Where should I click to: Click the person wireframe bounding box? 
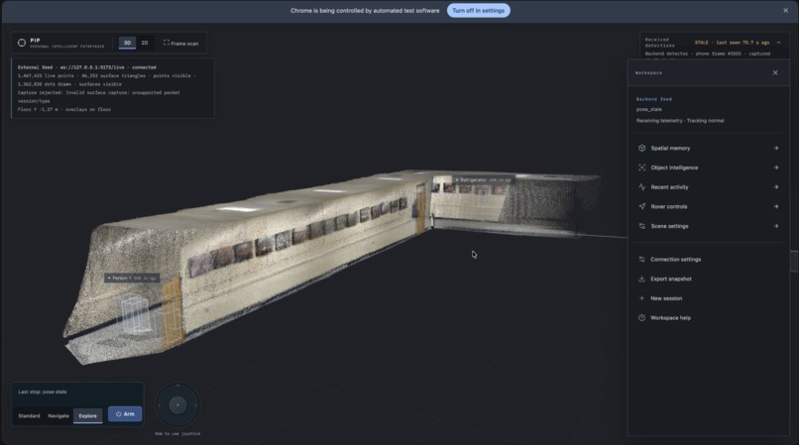click(135, 315)
